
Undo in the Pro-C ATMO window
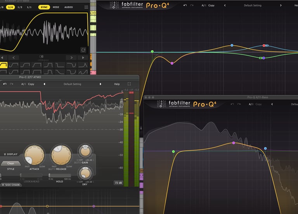click(x=5, y=84)
